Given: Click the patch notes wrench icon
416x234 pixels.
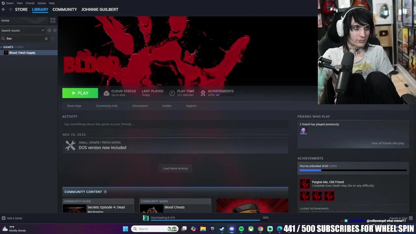Looking at the screenshot, I should coord(70,145).
